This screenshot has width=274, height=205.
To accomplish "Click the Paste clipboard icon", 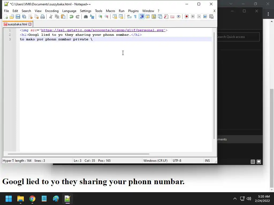I will click(63, 17).
